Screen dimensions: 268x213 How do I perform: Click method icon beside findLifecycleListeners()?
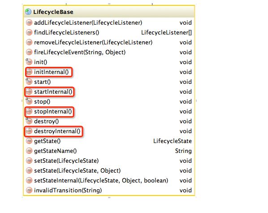click(x=29, y=32)
